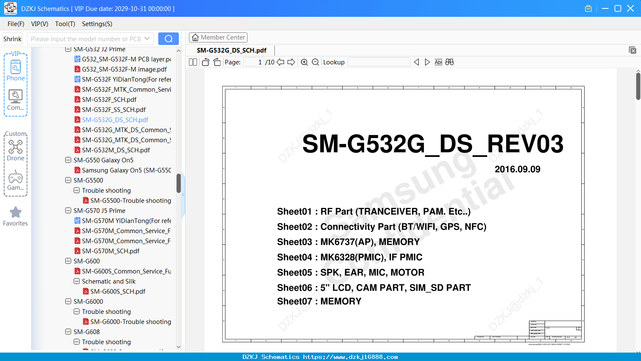This screenshot has height=361, width=641.
Task: Find next lookup match
Action: pos(427,62)
